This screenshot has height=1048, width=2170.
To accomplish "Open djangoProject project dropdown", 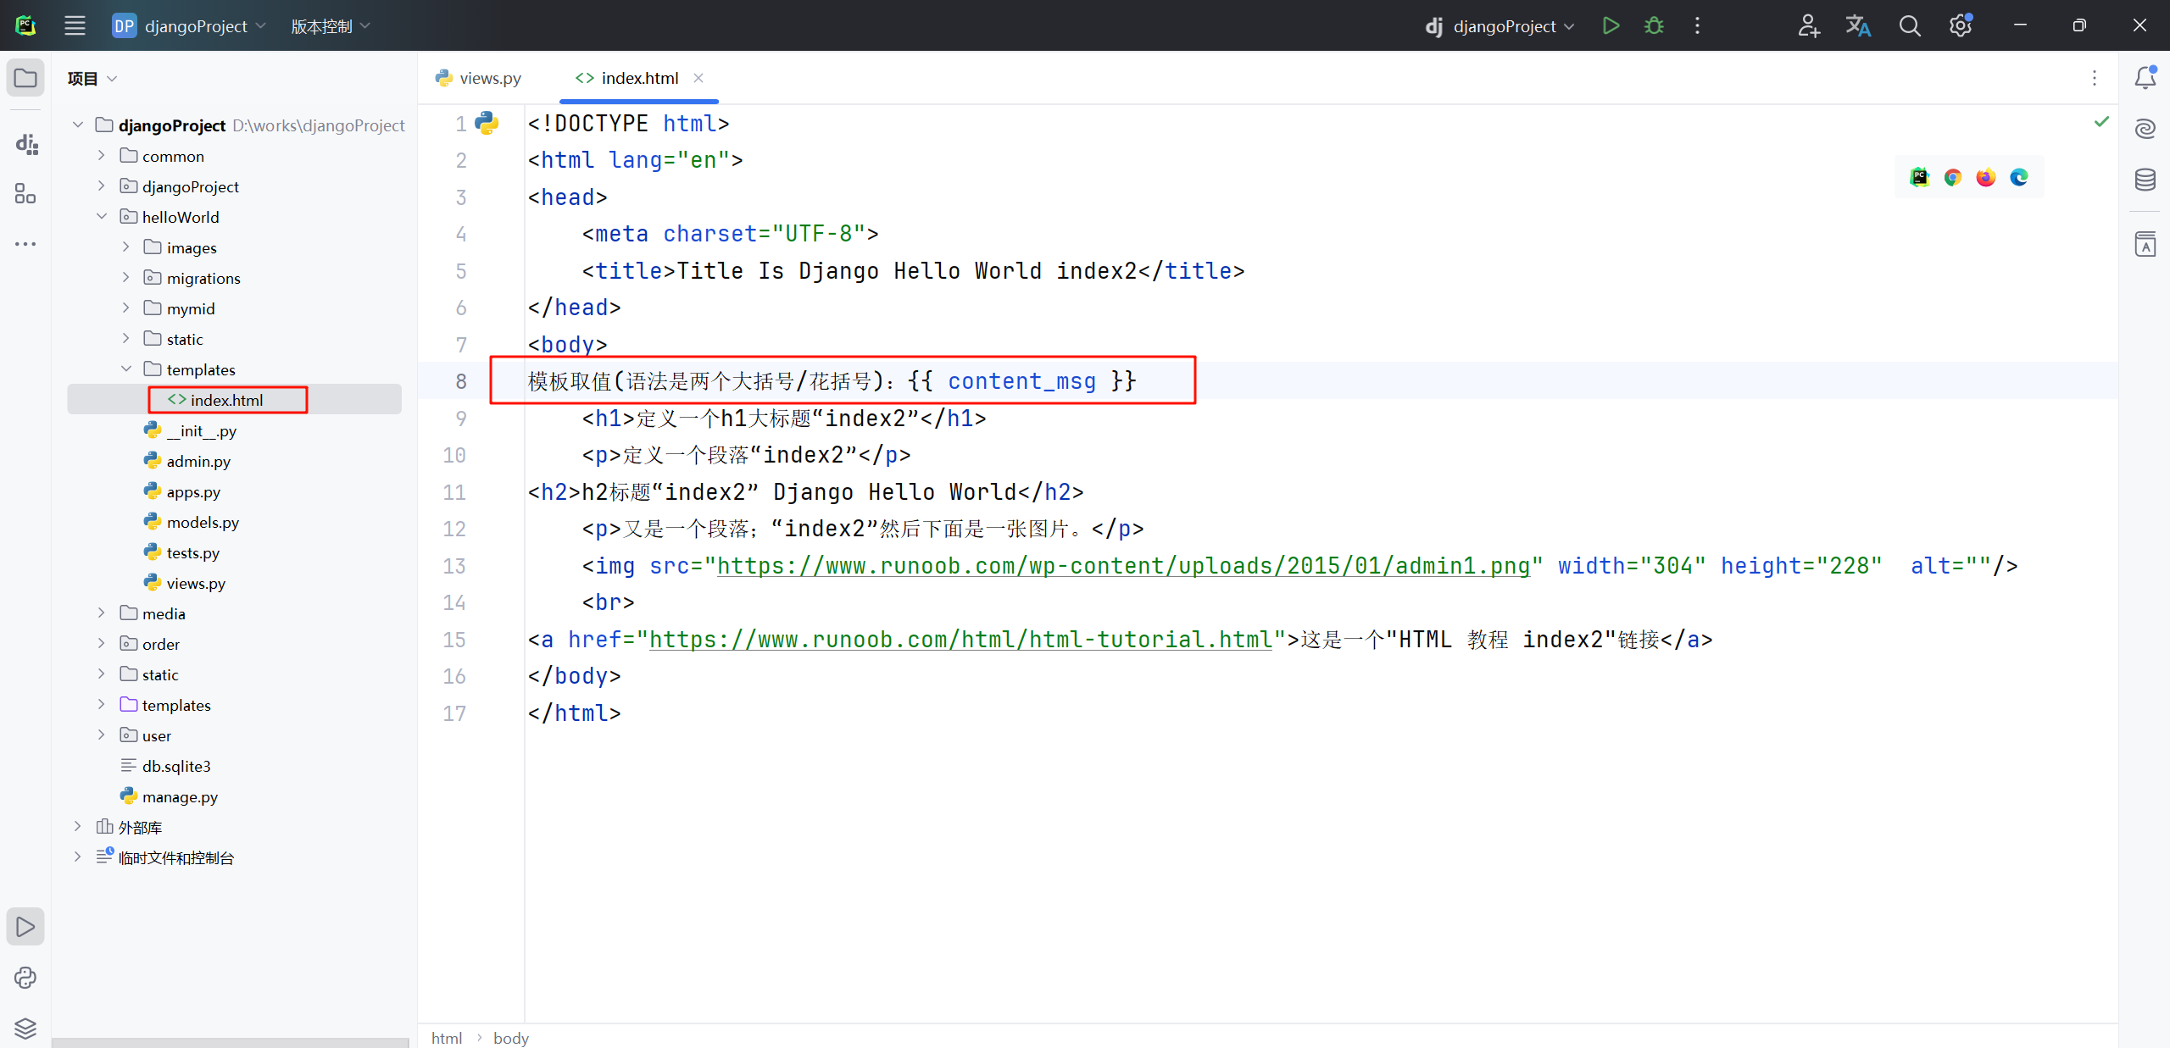I will (189, 25).
